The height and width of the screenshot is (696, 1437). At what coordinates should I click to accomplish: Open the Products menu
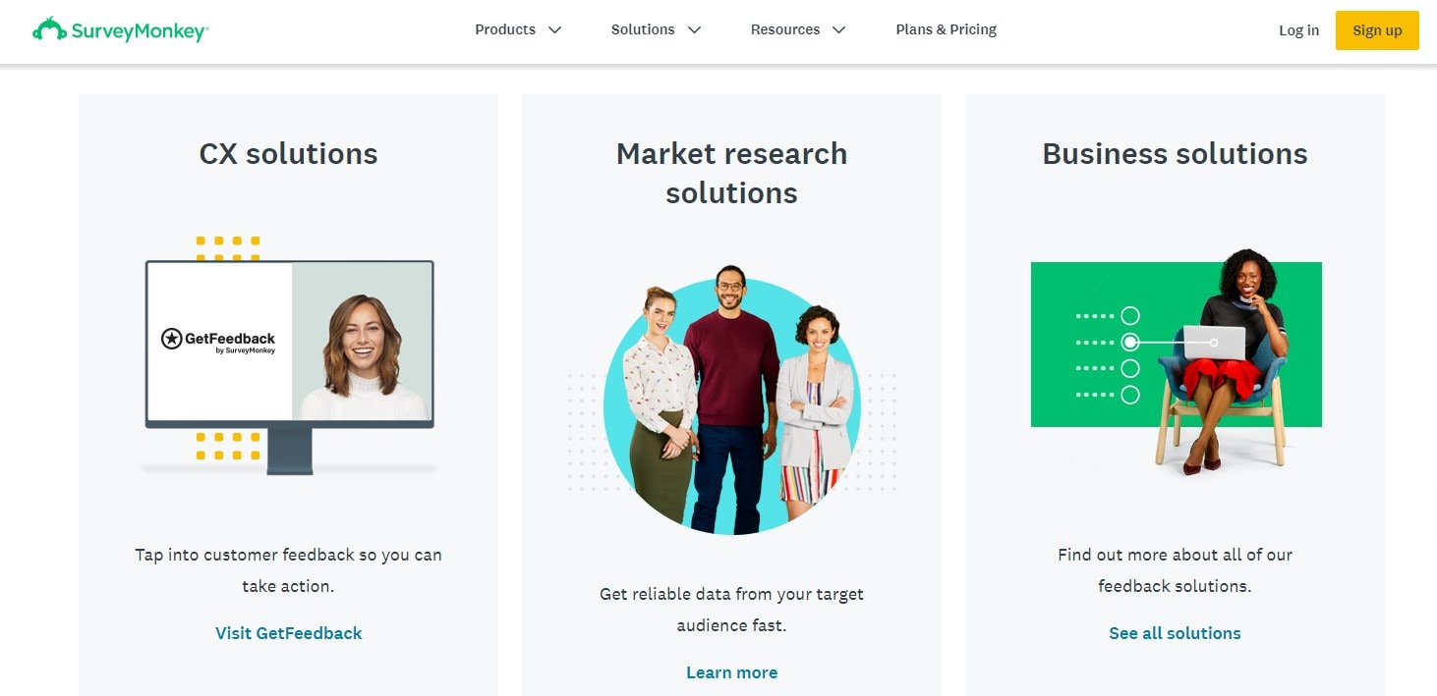(505, 29)
